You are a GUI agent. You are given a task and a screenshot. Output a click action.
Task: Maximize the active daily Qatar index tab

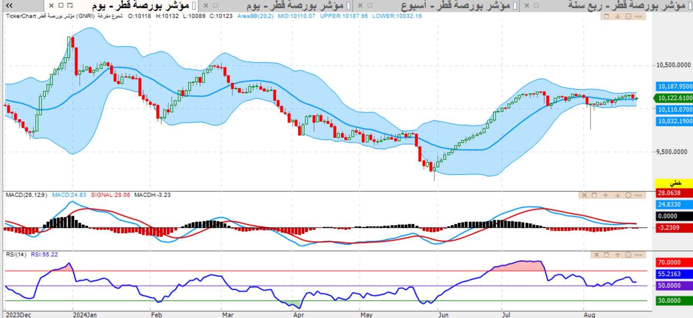(61, 5)
